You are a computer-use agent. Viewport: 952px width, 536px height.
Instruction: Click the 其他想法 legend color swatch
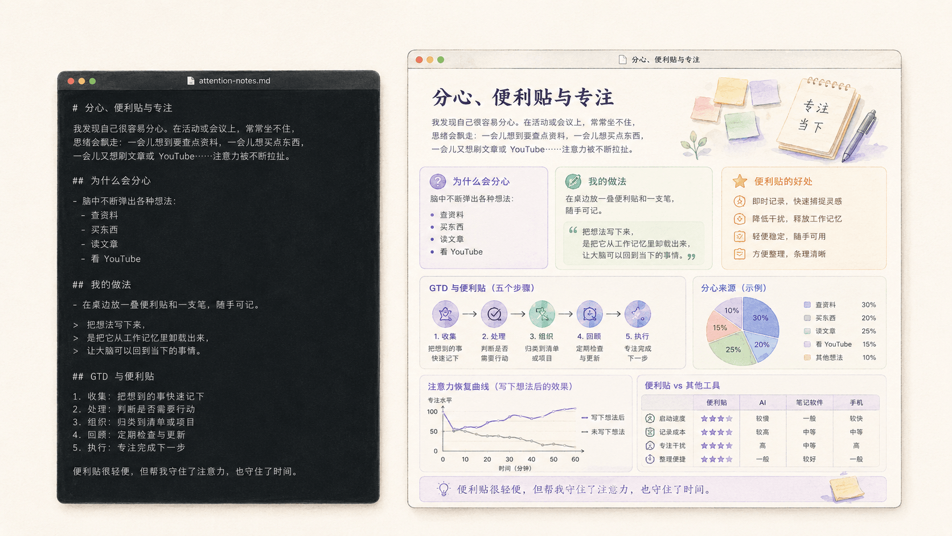(x=807, y=357)
